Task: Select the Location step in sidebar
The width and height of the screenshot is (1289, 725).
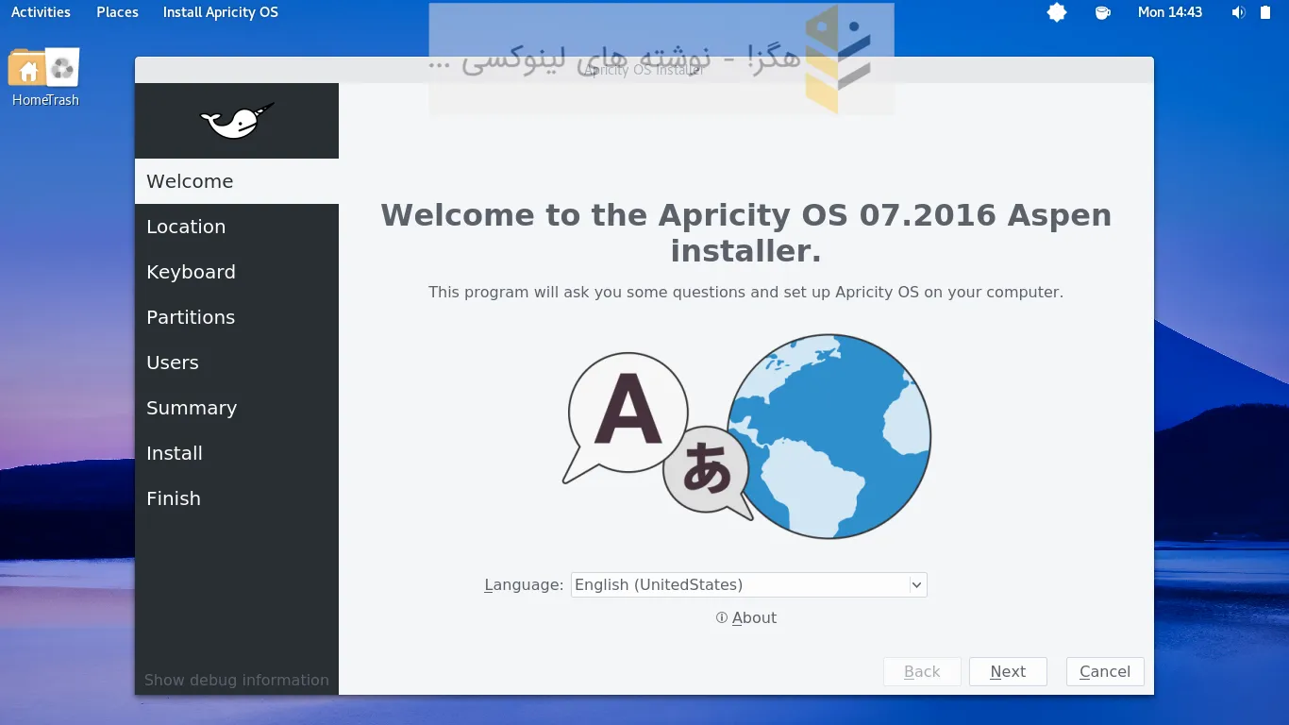Action: 237,227
